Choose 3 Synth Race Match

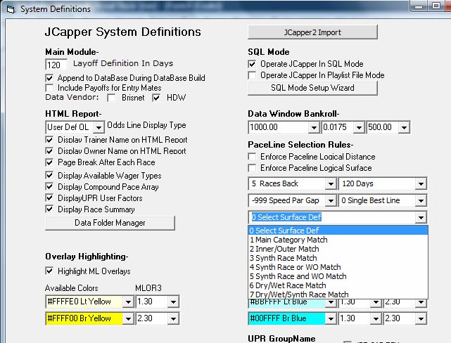click(338, 258)
